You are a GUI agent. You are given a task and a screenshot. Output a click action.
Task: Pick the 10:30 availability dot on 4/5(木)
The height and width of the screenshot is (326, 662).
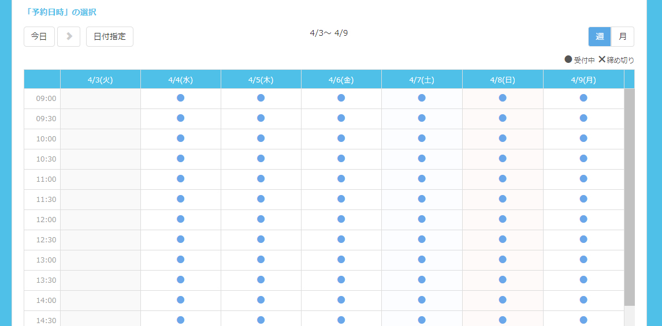point(261,159)
